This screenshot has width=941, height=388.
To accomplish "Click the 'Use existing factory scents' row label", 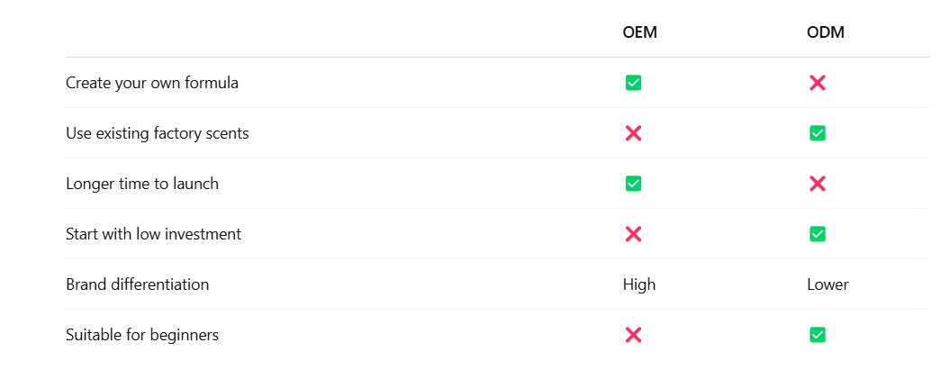I will 158,133.
